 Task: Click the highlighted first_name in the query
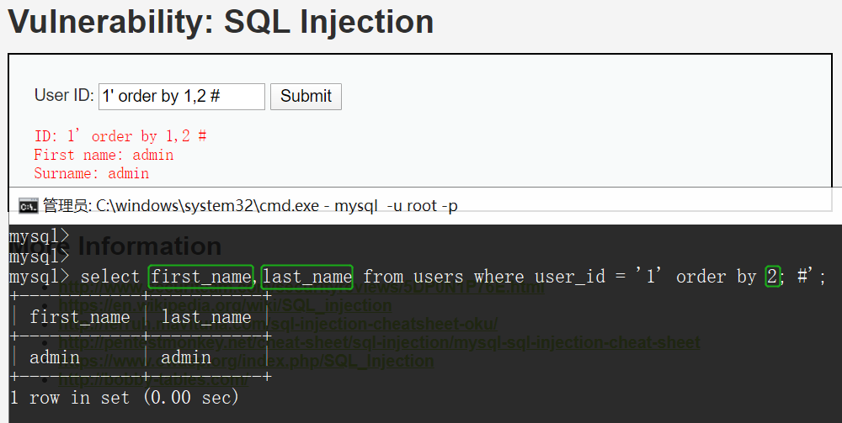tap(201, 277)
